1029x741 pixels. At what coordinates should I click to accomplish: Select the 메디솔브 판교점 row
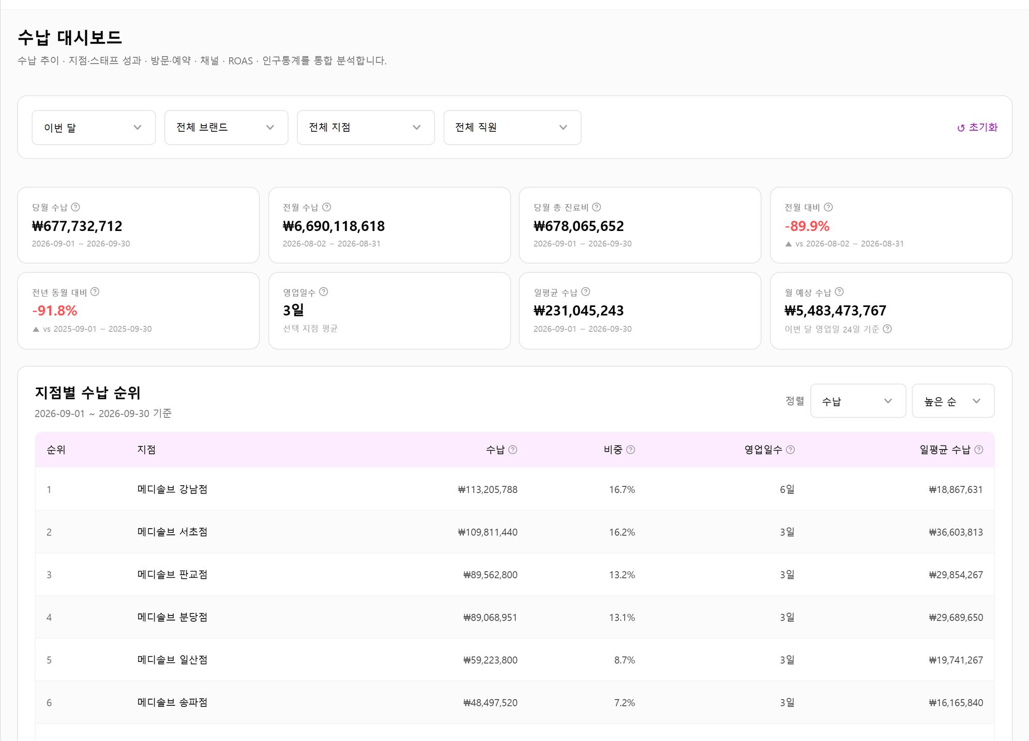pyautogui.click(x=514, y=575)
